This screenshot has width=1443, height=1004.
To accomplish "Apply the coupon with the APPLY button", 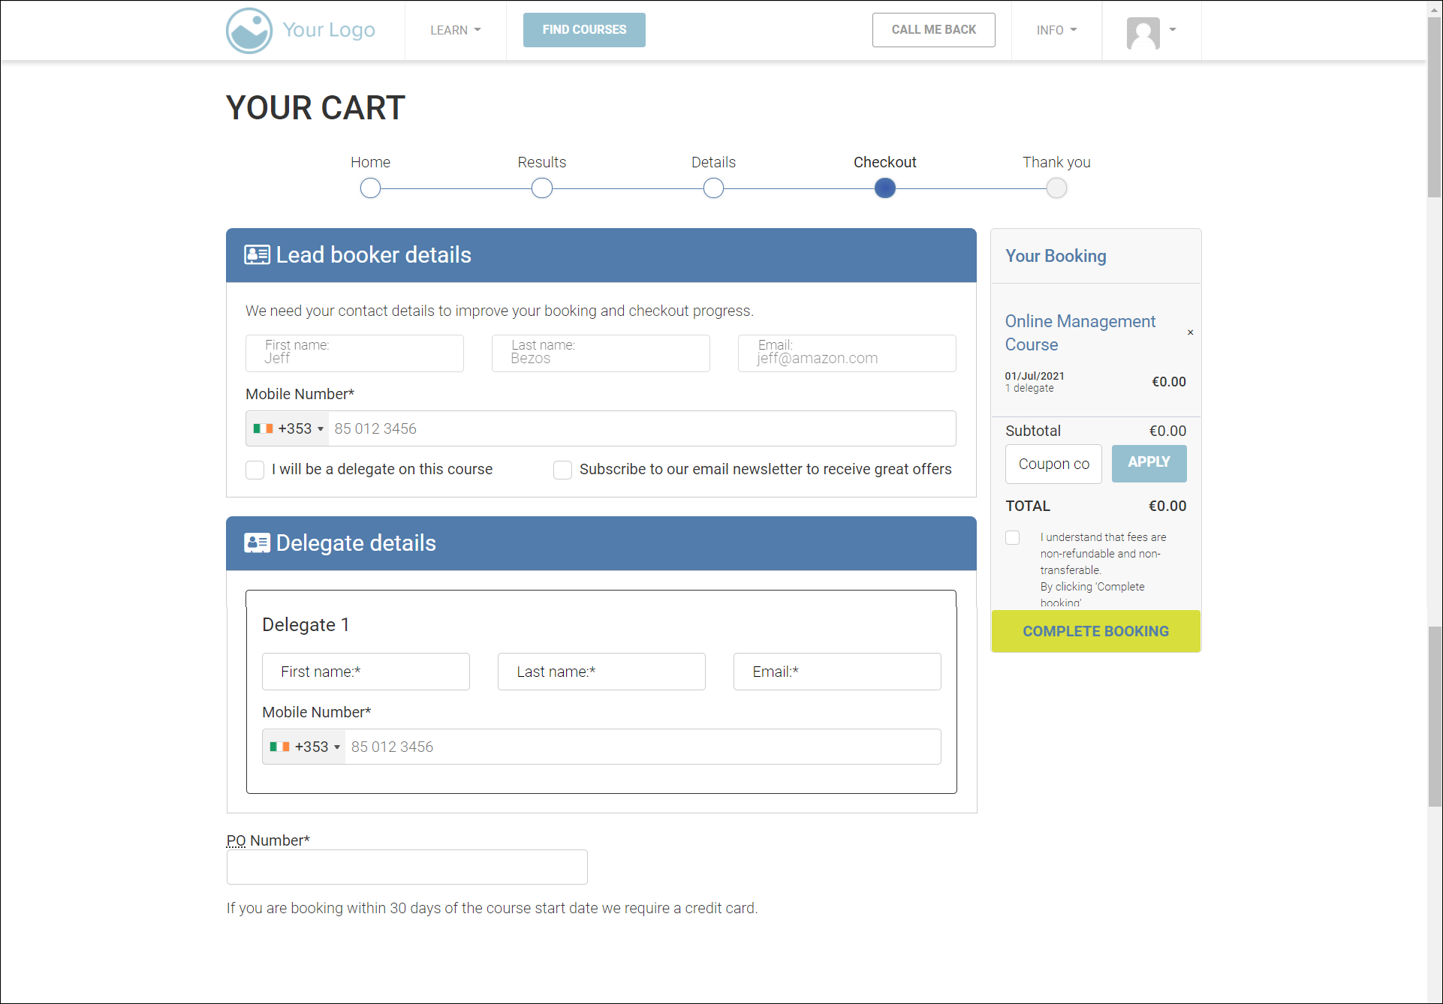I will click(1149, 463).
